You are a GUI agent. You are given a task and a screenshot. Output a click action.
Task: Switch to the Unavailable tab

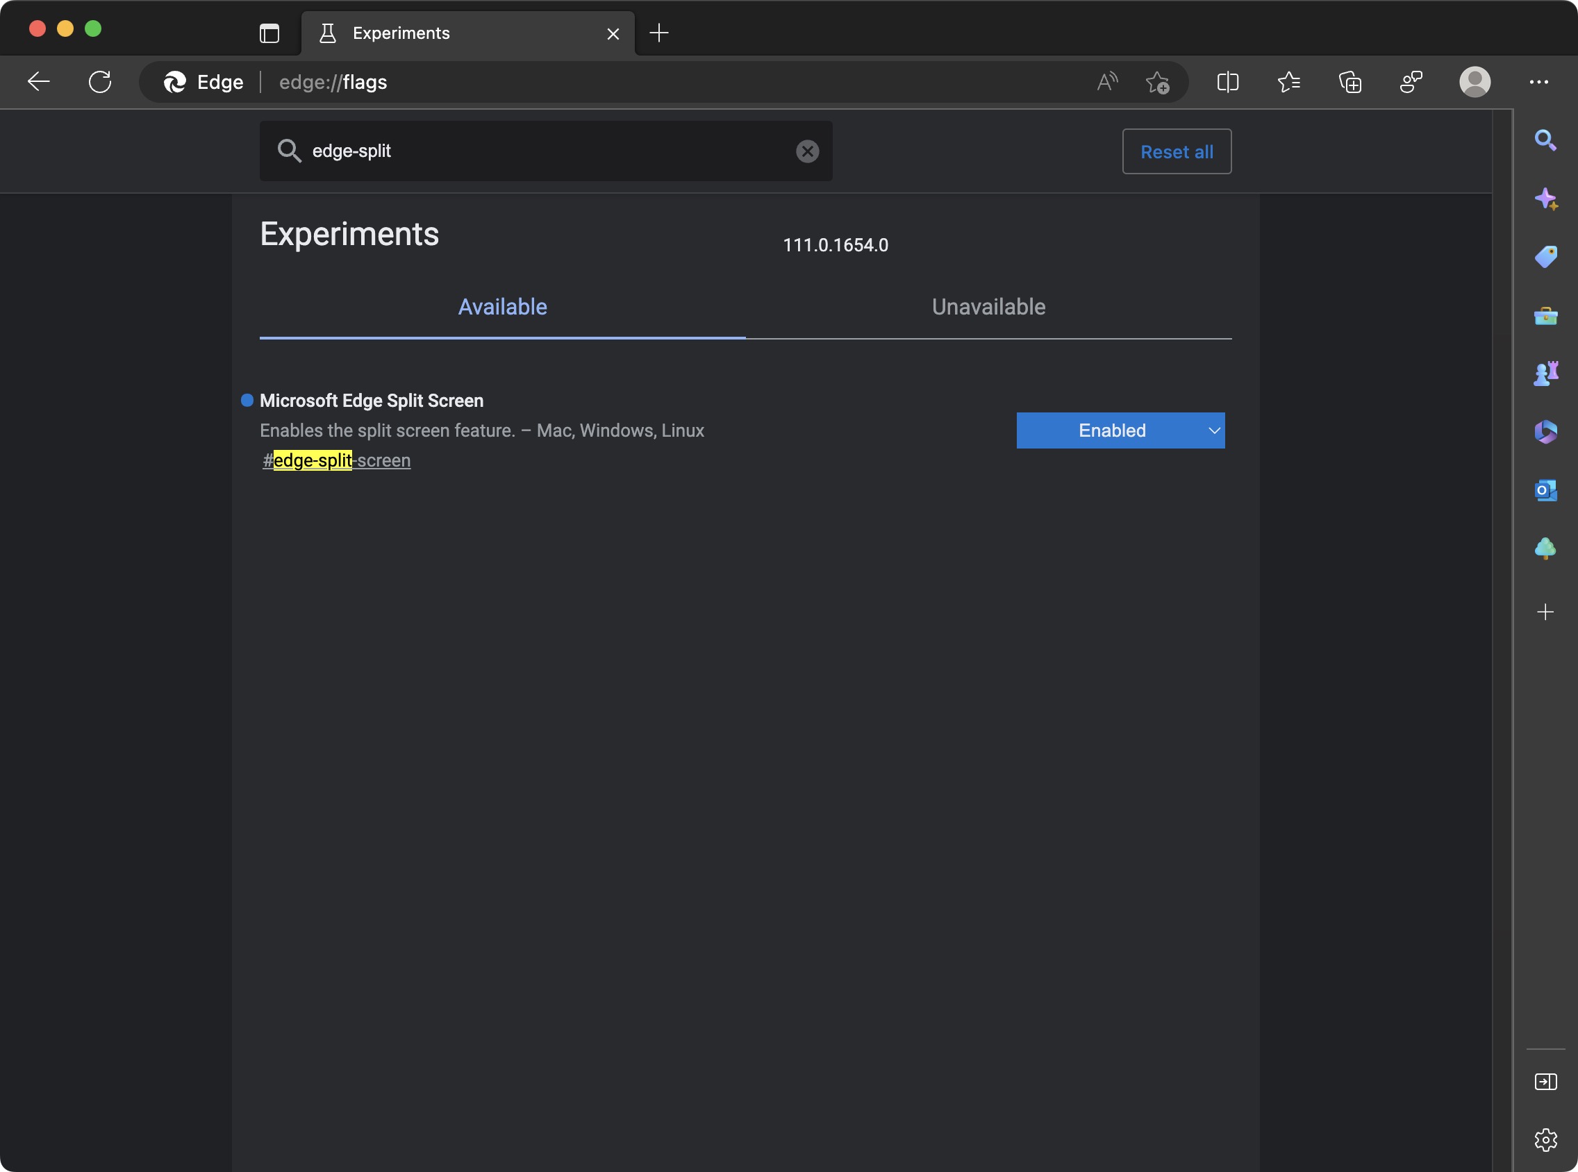point(988,307)
